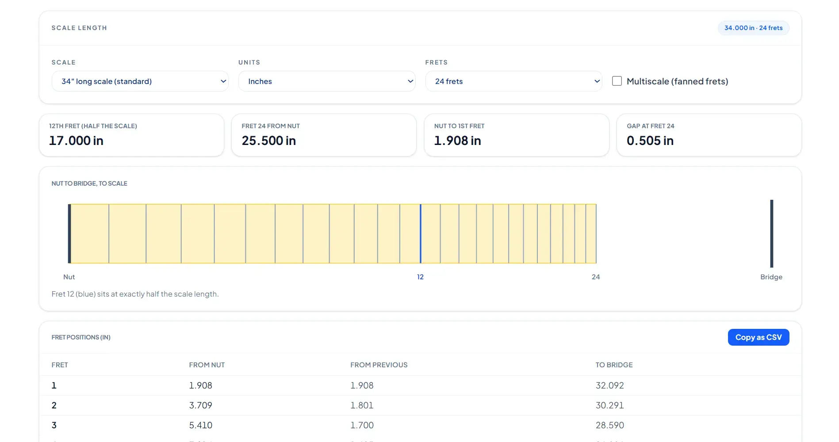The width and height of the screenshot is (839, 442).
Task: Click the dark Bridge marker in diagram
Action: (772, 234)
